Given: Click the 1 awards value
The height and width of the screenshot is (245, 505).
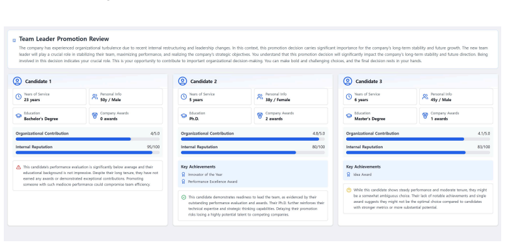Looking at the screenshot, I should tap(439, 119).
